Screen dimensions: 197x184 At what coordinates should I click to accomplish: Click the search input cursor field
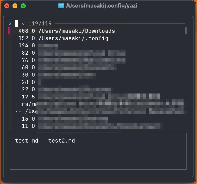click(17, 24)
